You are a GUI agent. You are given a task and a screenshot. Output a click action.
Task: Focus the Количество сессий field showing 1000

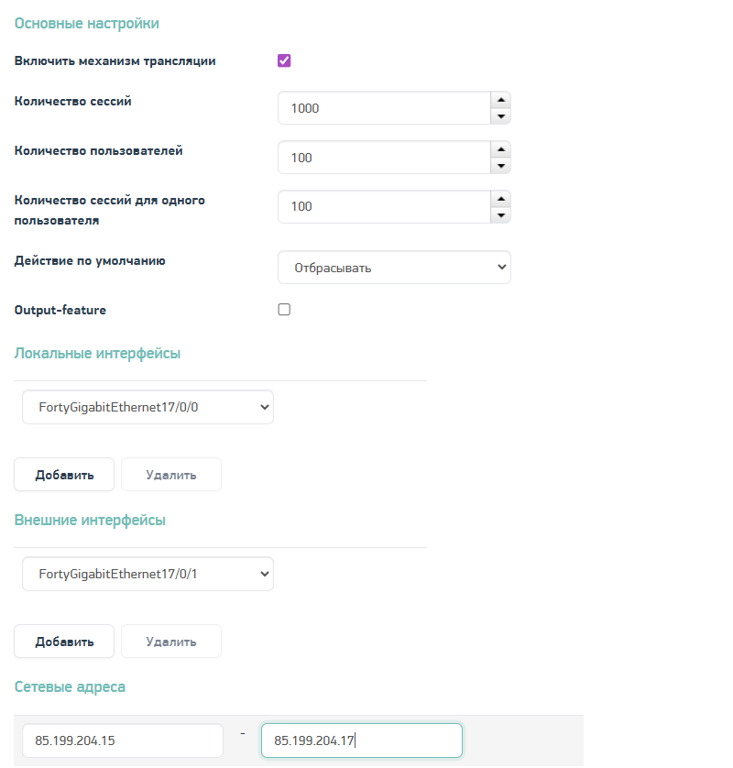tap(385, 108)
